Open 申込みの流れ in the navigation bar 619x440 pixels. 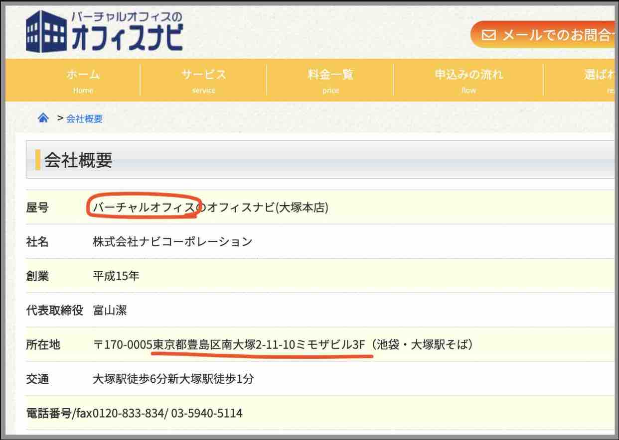click(468, 81)
